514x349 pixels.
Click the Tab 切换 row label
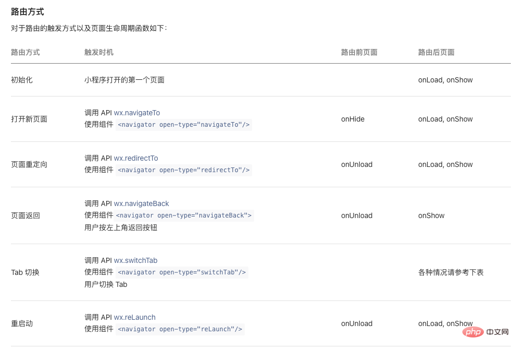click(25, 272)
